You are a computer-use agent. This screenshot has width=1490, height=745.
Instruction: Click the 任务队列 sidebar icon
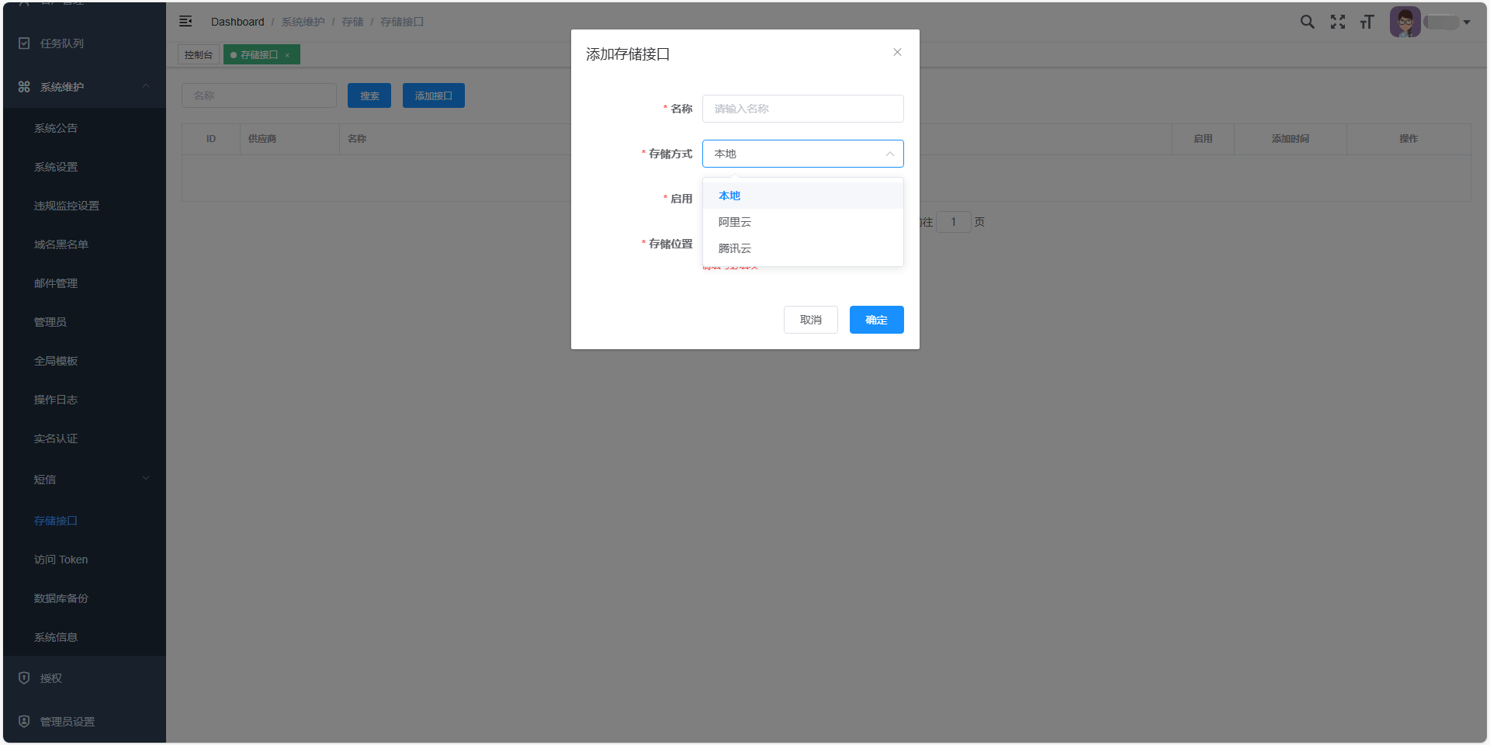click(x=24, y=43)
